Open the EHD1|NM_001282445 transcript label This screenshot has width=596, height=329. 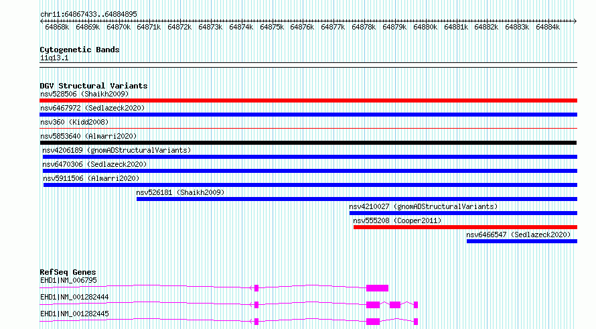tap(74, 314)
